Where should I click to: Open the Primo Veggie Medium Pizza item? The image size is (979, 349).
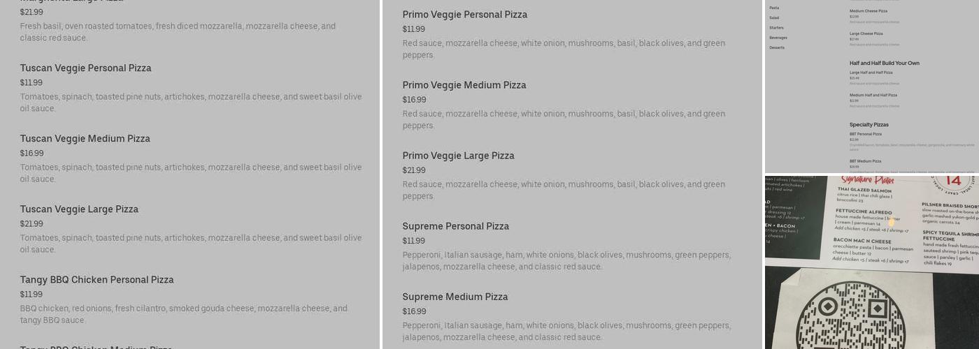click(x=464, y=85)
